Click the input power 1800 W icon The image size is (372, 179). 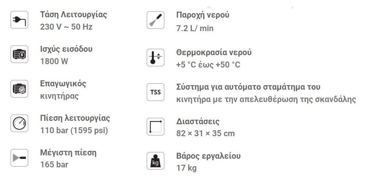19,55
